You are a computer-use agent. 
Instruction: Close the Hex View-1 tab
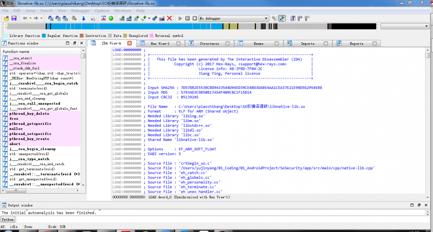point(178,43)
